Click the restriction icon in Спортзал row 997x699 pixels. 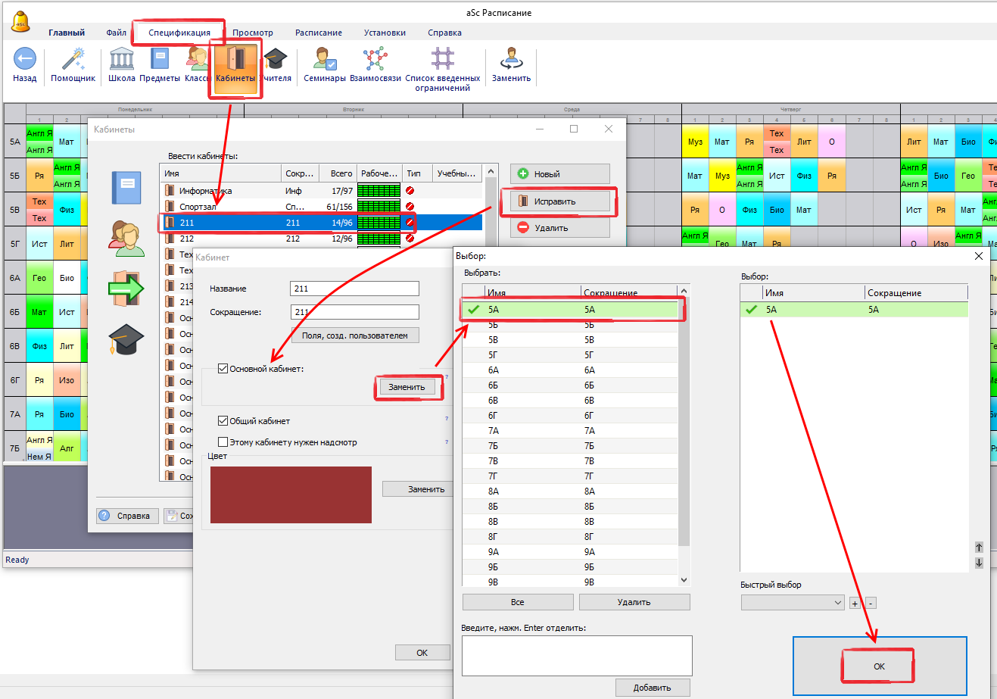(410, 206)
